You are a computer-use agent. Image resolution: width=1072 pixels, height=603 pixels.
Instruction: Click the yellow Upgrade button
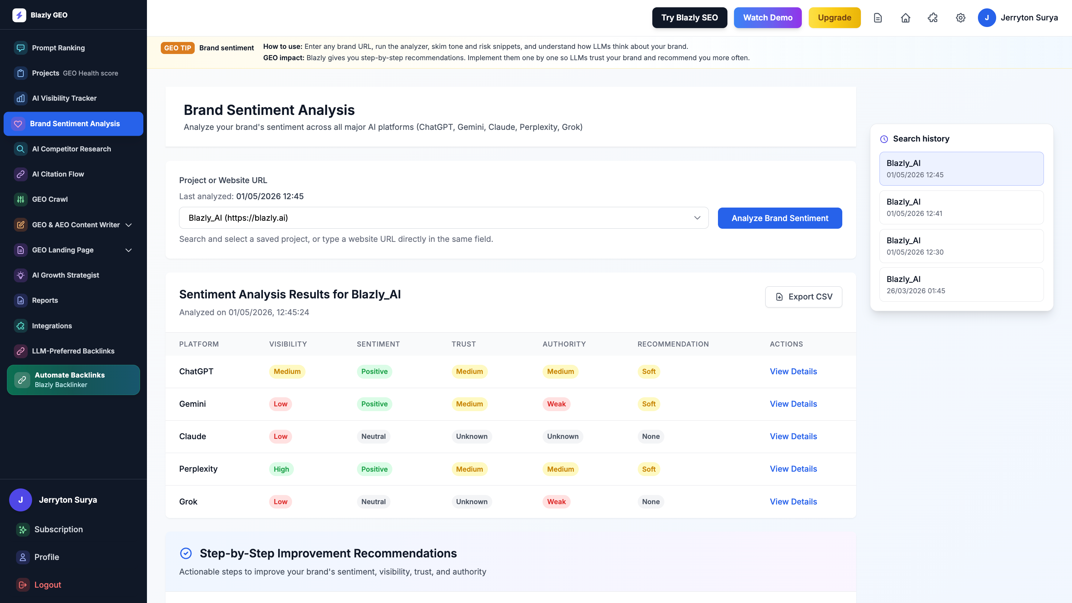[834, 18]
